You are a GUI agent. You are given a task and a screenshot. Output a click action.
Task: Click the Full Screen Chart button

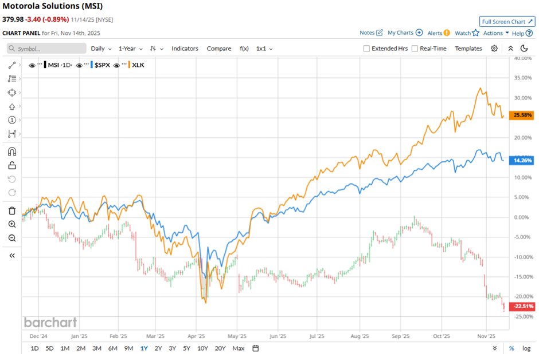(x=507, y=22)
